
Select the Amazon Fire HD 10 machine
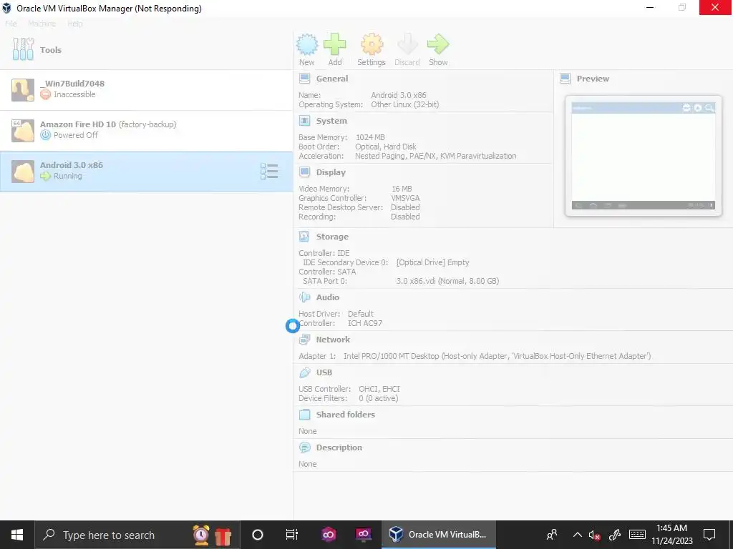pyautogui.click(x=146, y=131)
